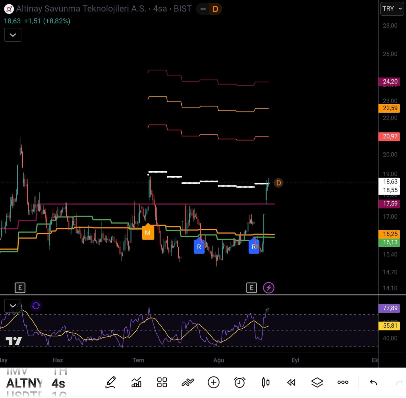Select the ALTNY symbol in picker
The height and width of the screenshot is (398, 406).
(24, 383)
